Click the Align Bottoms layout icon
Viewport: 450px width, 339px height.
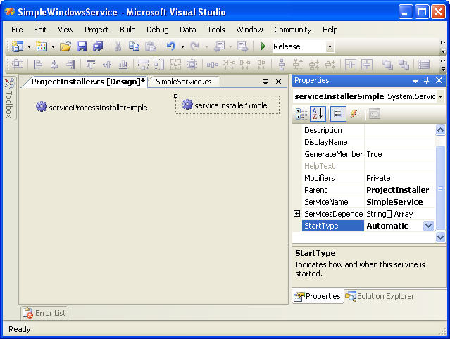(x=123, y=65)
